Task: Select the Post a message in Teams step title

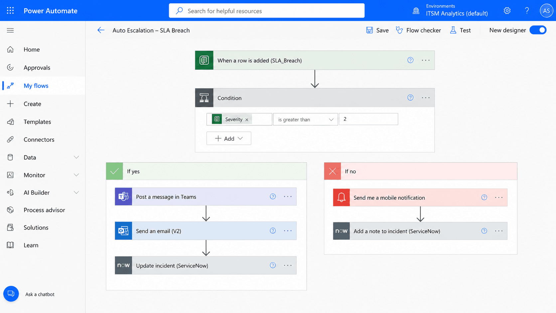Action: point(166,197)
